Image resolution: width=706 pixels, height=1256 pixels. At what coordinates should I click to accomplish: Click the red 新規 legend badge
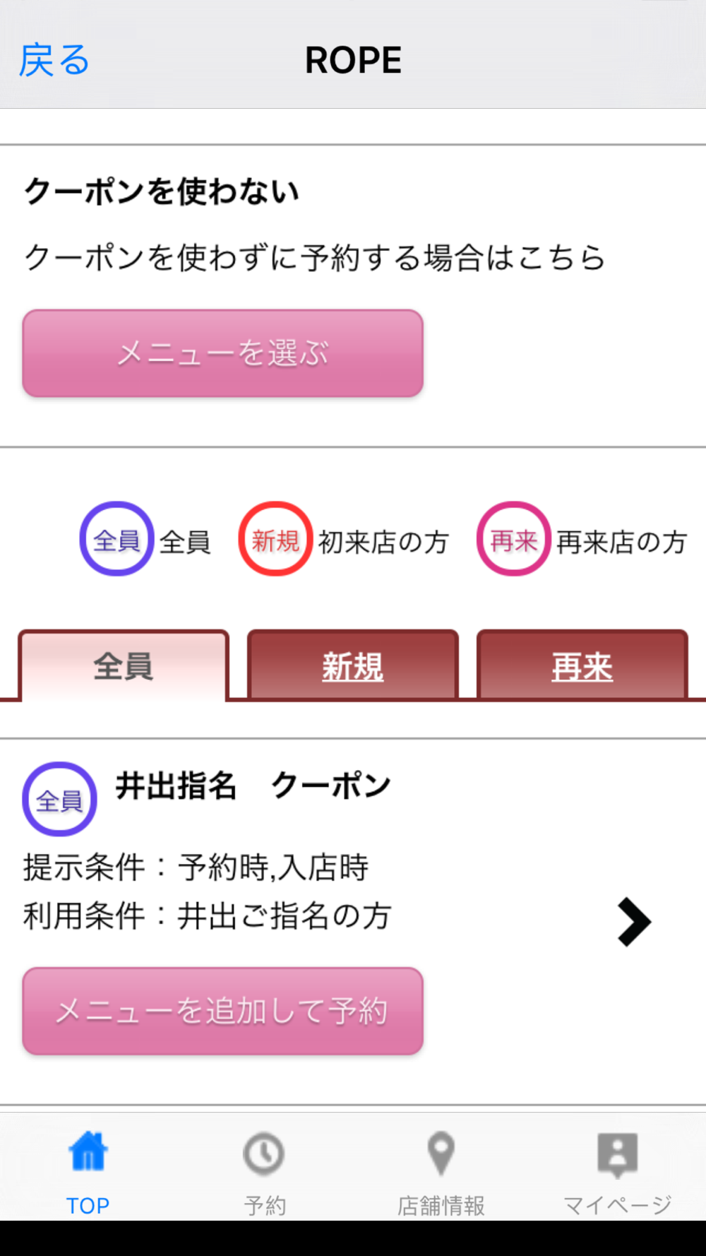pyautogui.click(x=275, y=539)
